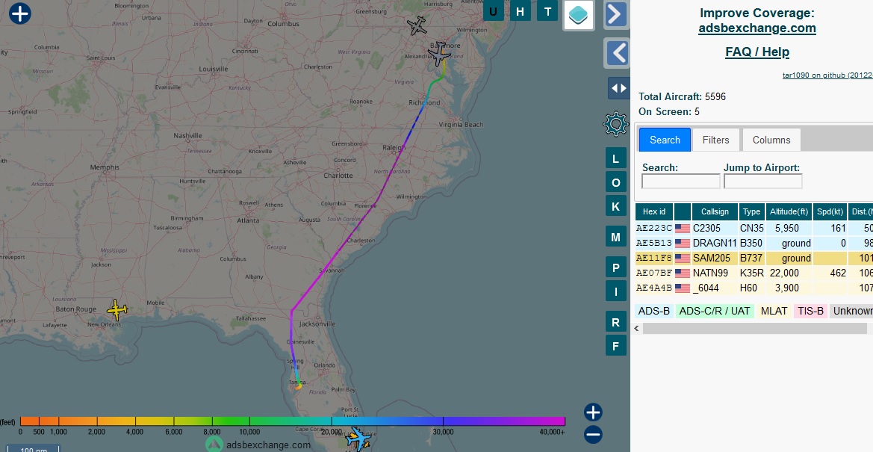Click the large plus icon top-left of map

tap(20, 13)
